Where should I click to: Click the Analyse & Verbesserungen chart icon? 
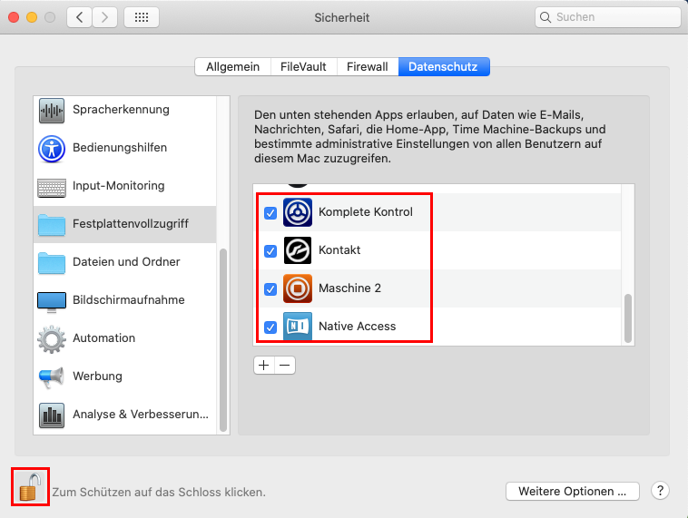point(52,415)
